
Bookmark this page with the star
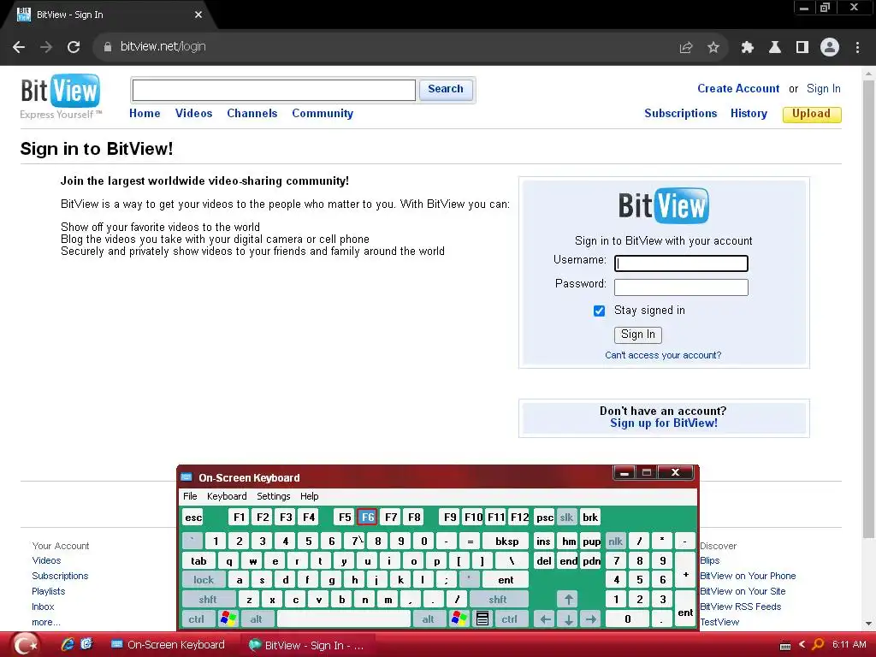click(x=713, y=48)
